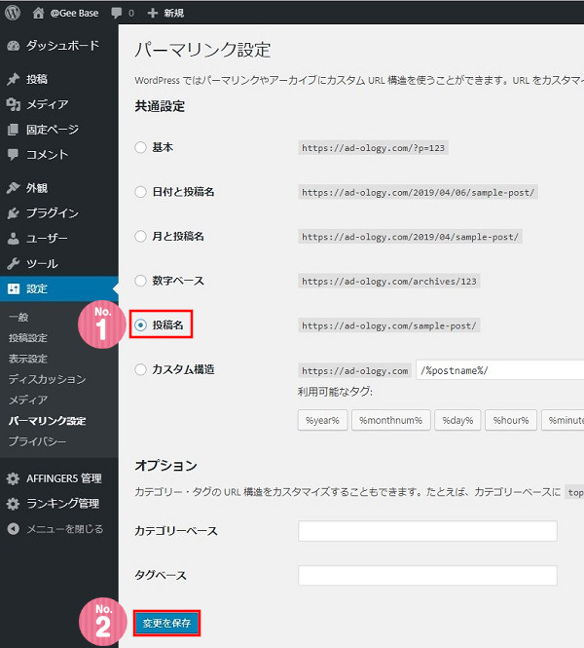Go to ディスカッション submenu
Viewport: 584px width, 648px height.
coord(47,379)
